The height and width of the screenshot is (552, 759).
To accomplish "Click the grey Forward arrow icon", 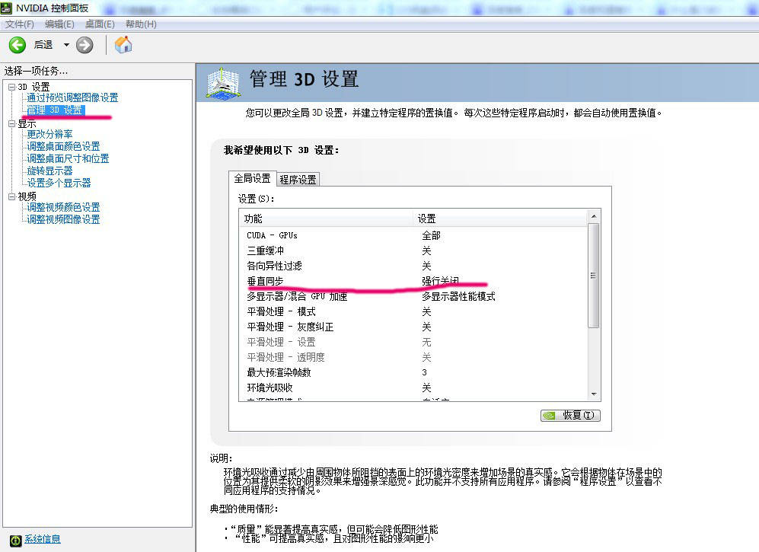I will tap(85, 45).
